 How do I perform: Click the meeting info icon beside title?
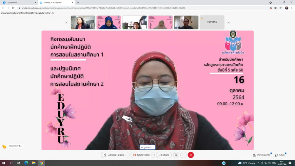[53, 13]
